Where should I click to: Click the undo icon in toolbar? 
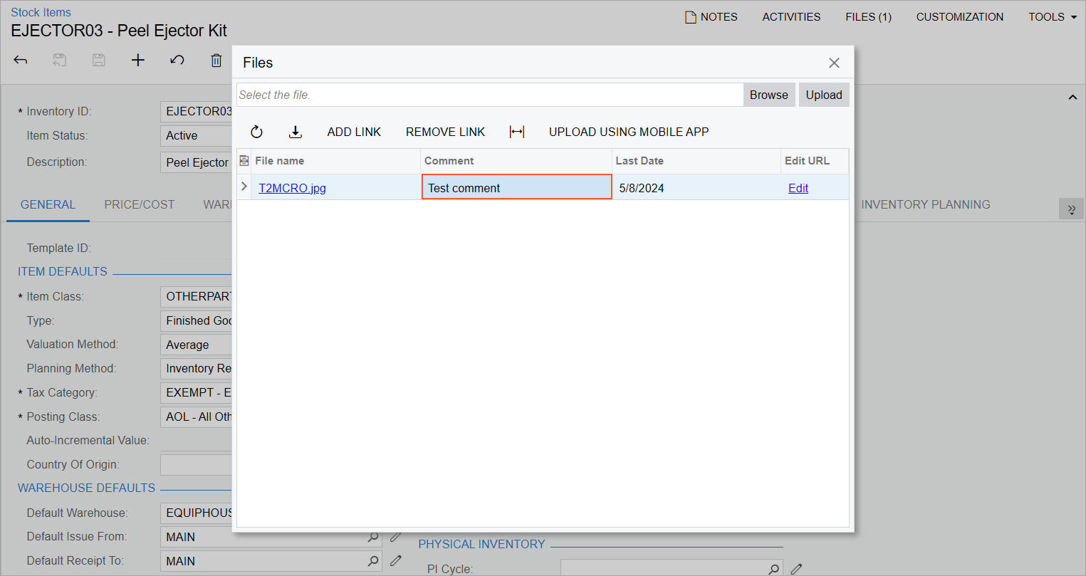click(x=177, y=61)
